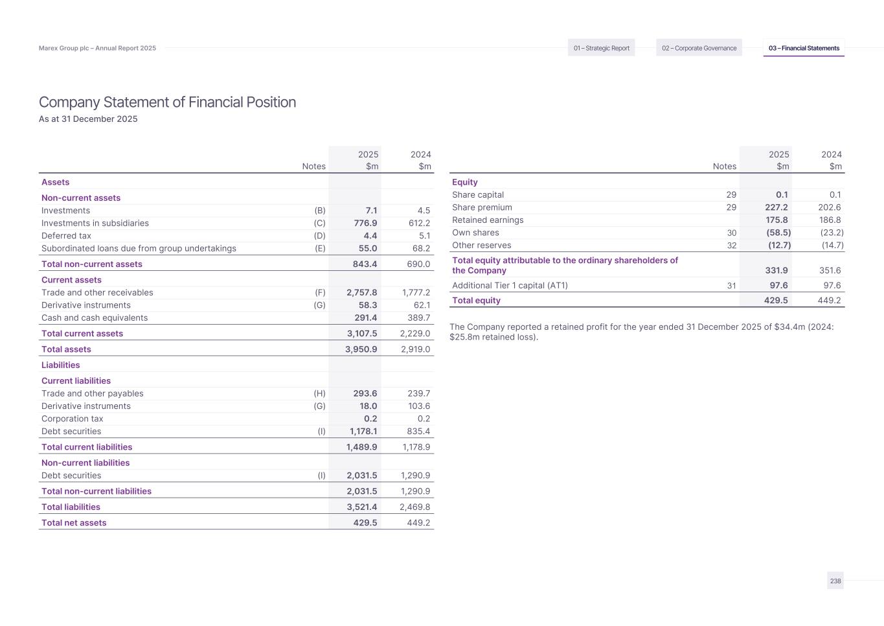Click the Total equity 2025 figure 429.5
The width and height of the screenshot is (884, 626).
(x=775, y=301)
